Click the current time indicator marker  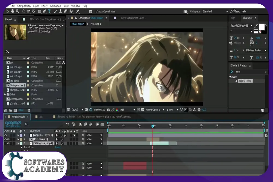coord(153,126)
